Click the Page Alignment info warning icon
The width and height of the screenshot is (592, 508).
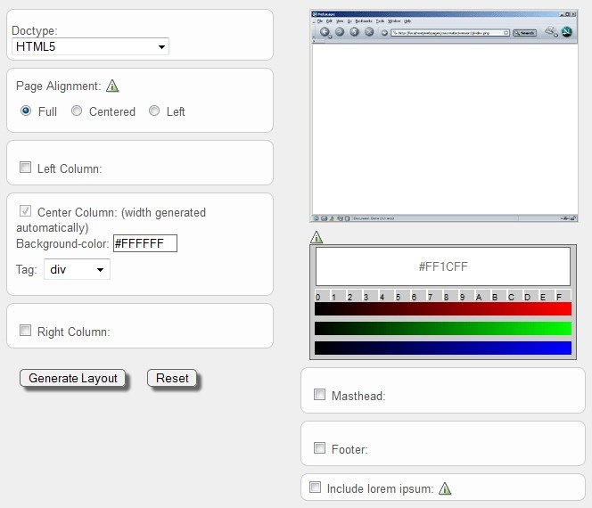click(112, 86)
